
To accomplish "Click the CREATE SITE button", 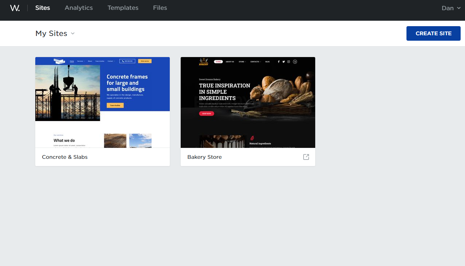I will pos(433,33).
